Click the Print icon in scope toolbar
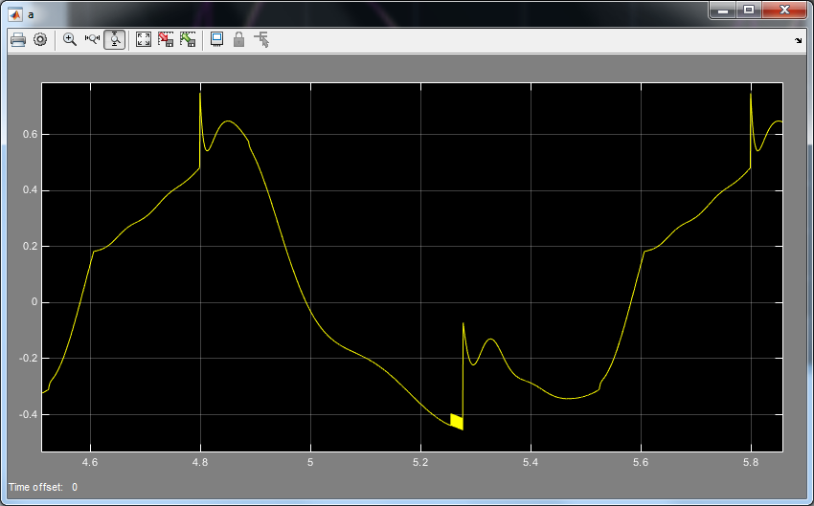 pos(18,40)
